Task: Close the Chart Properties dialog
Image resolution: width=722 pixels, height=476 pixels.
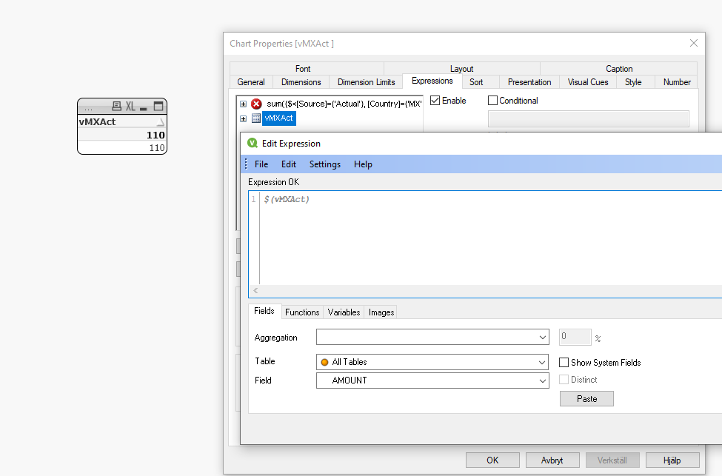Action: (693, 43)
